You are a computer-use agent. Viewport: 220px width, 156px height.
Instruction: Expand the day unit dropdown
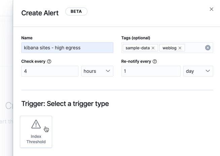click(198, 71)
